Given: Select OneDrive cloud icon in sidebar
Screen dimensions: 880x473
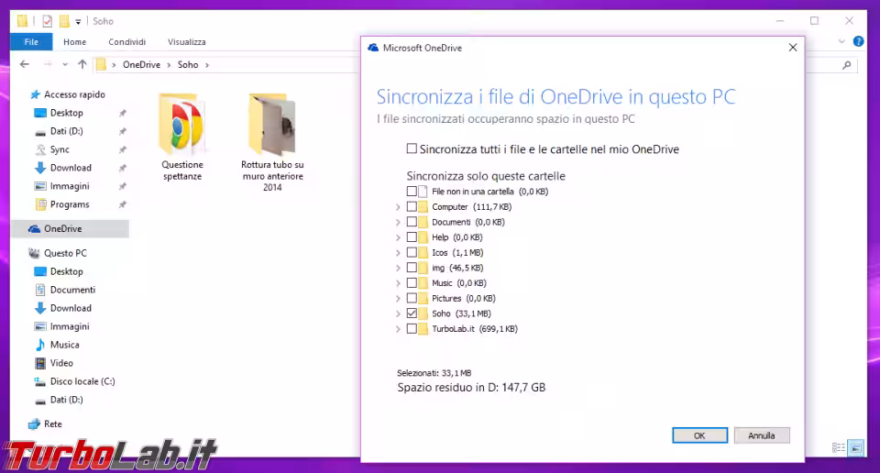Looking at the screenshot, I should tap(34, 229).
